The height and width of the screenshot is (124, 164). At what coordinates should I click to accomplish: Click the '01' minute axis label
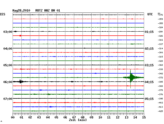pos(21,117)
